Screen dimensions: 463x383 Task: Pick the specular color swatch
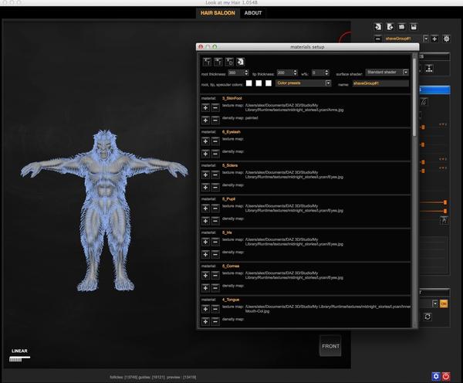(x=269, y=83)
